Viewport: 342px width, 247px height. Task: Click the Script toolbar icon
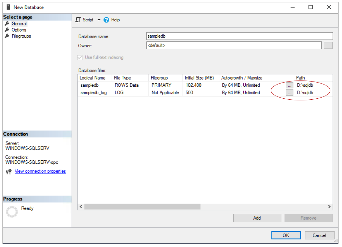click(78, 20)
